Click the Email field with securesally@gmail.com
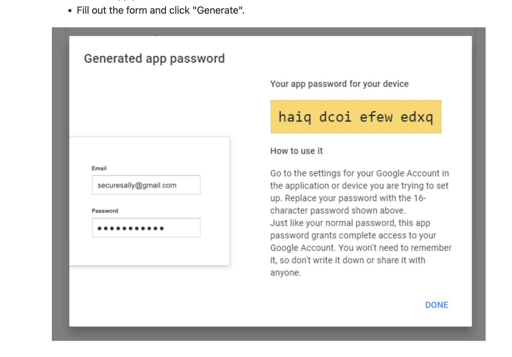This screenshot has height=357, width=512. pyautogui.click(x=146, y=185)
